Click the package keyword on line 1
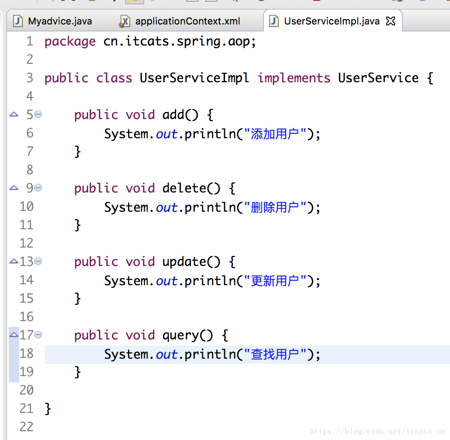Viewport: 450px width, 440px height. (x=70, y=42)
